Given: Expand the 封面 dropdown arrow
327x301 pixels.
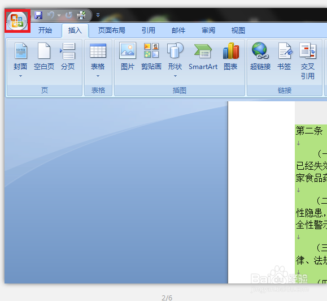Looking at the screenshot, I should pos(20,76).
